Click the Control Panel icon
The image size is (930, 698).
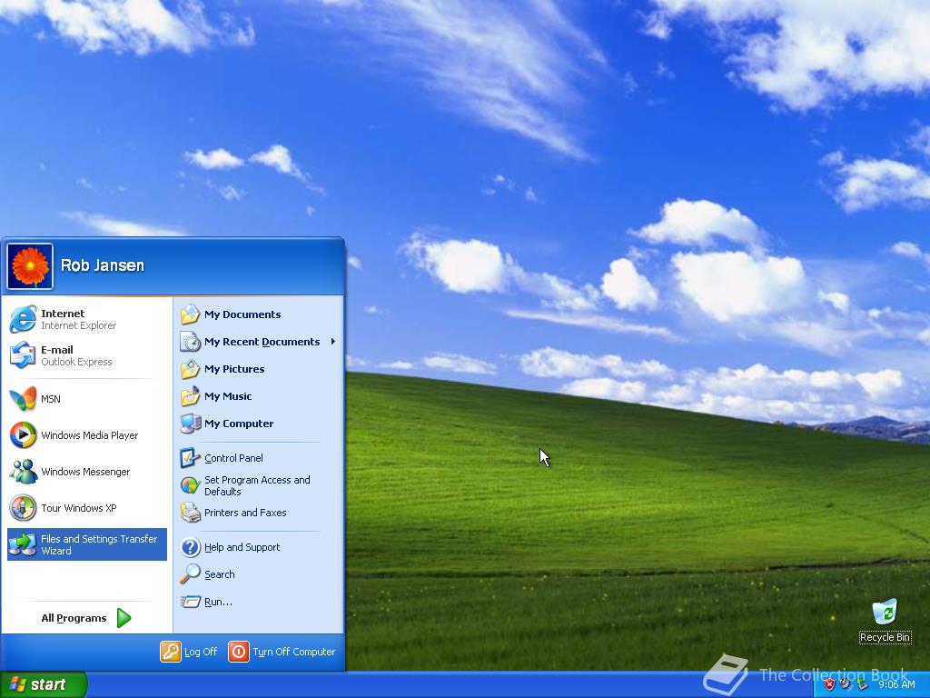coord(191,458)
